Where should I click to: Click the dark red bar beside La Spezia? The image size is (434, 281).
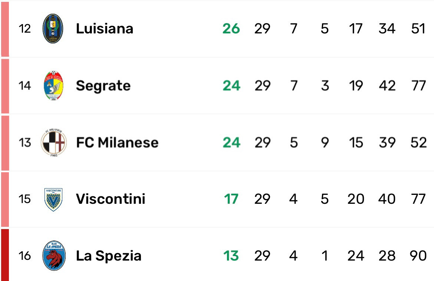(4, 255)
